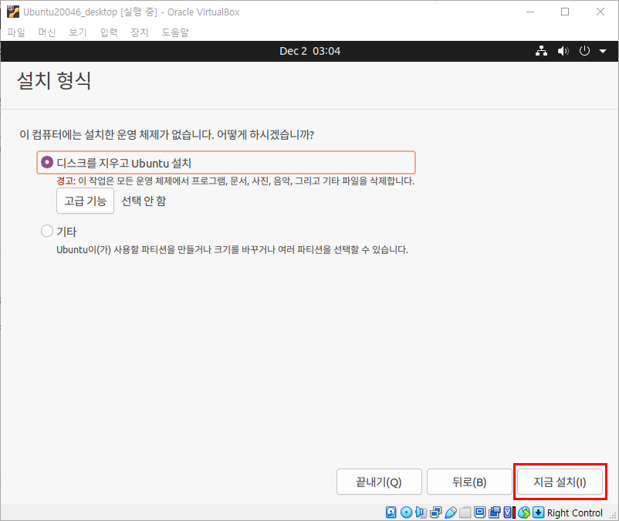The image size is (619, 521).
Task: Click the Ubuntu power icon
Action: (x=584, y=51)
